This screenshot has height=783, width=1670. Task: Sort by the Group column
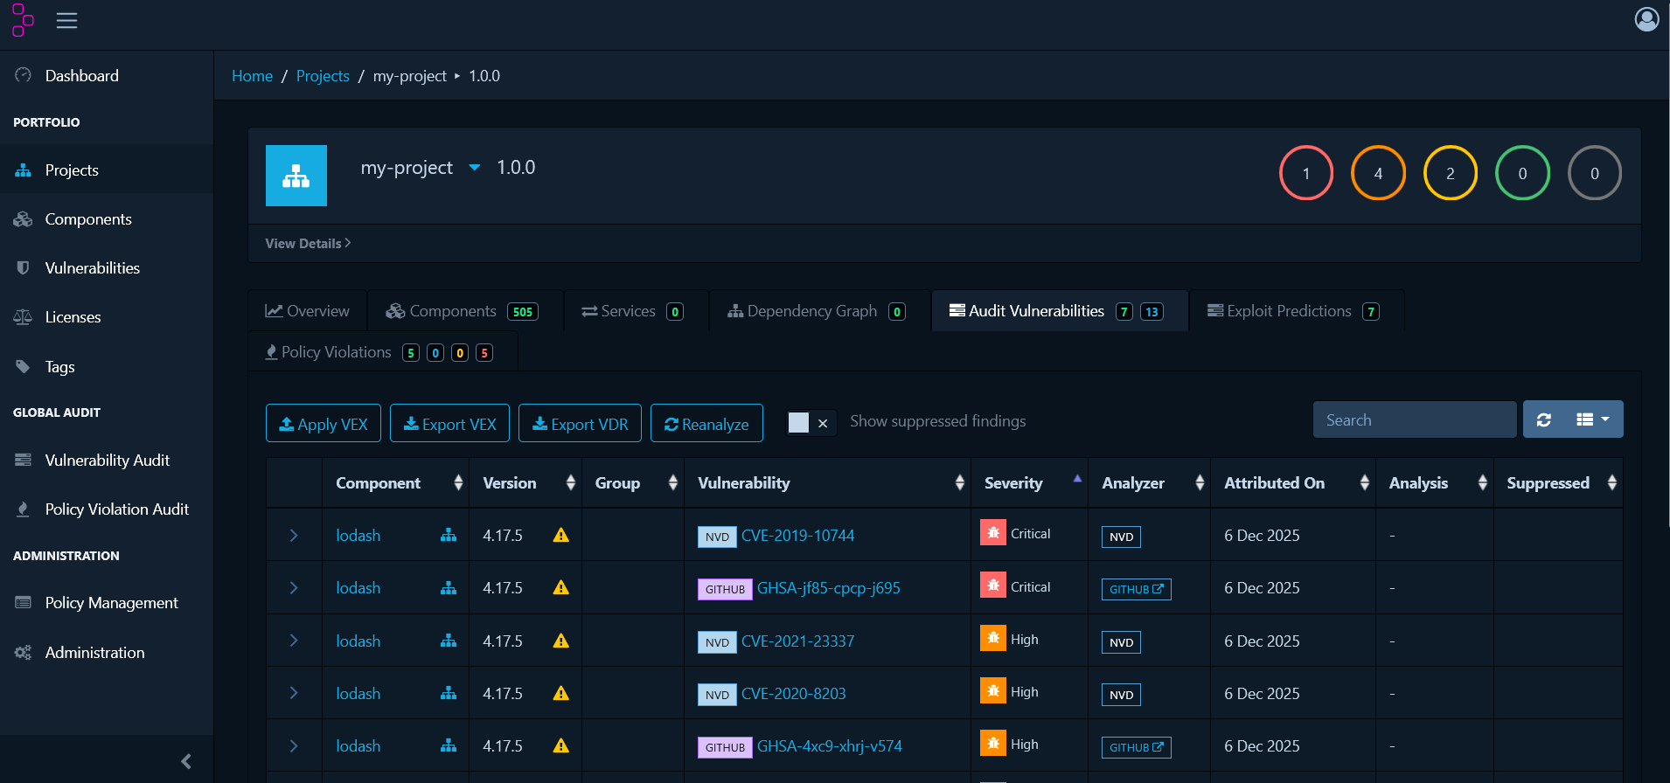point(633,483)
